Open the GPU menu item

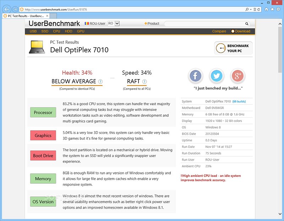pyautogui.click(x=81, y=31)
